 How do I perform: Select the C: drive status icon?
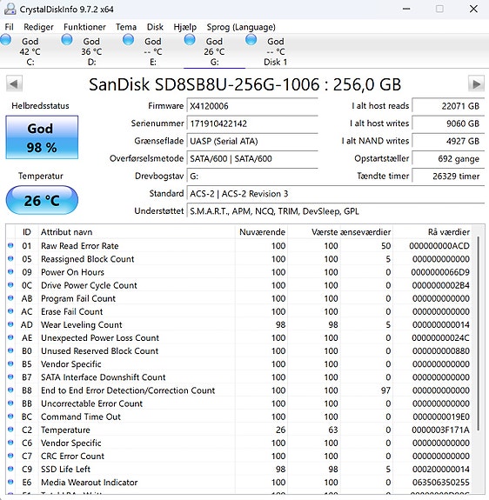click(x=6, y=40)
